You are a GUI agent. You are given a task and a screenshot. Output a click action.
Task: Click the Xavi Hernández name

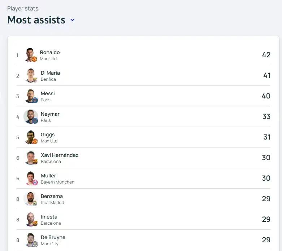[60, 155]
